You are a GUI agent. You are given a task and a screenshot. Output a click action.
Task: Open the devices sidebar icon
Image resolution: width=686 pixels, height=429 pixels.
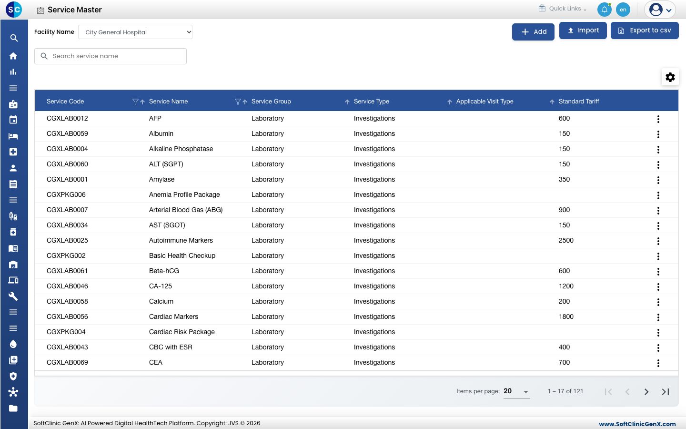(13, 280)
